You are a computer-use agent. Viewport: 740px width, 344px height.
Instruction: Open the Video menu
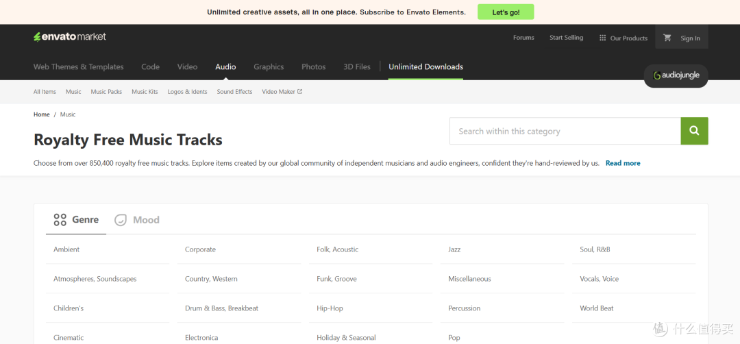187,66
